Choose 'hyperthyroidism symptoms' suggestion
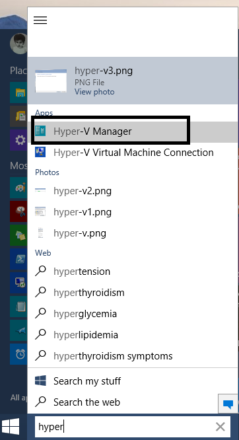 [x=133, y=356]
